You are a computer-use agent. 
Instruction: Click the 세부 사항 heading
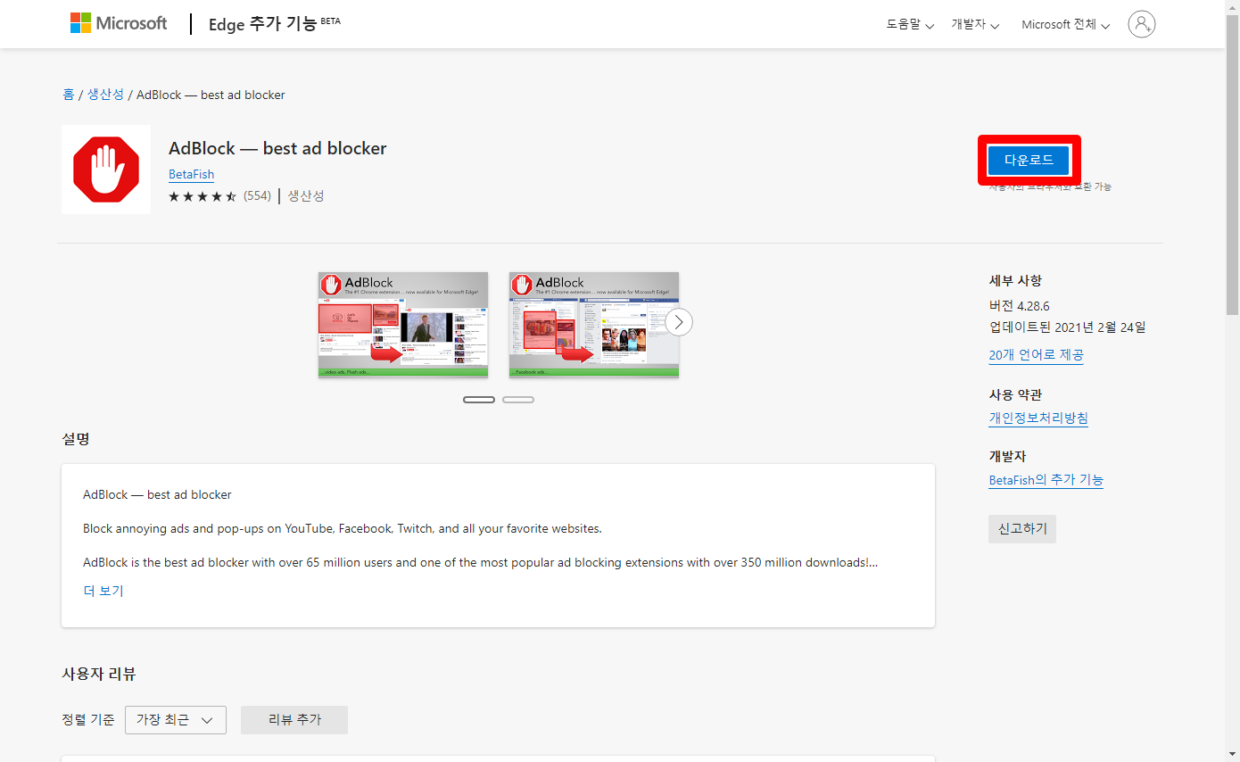[1015, 280]
